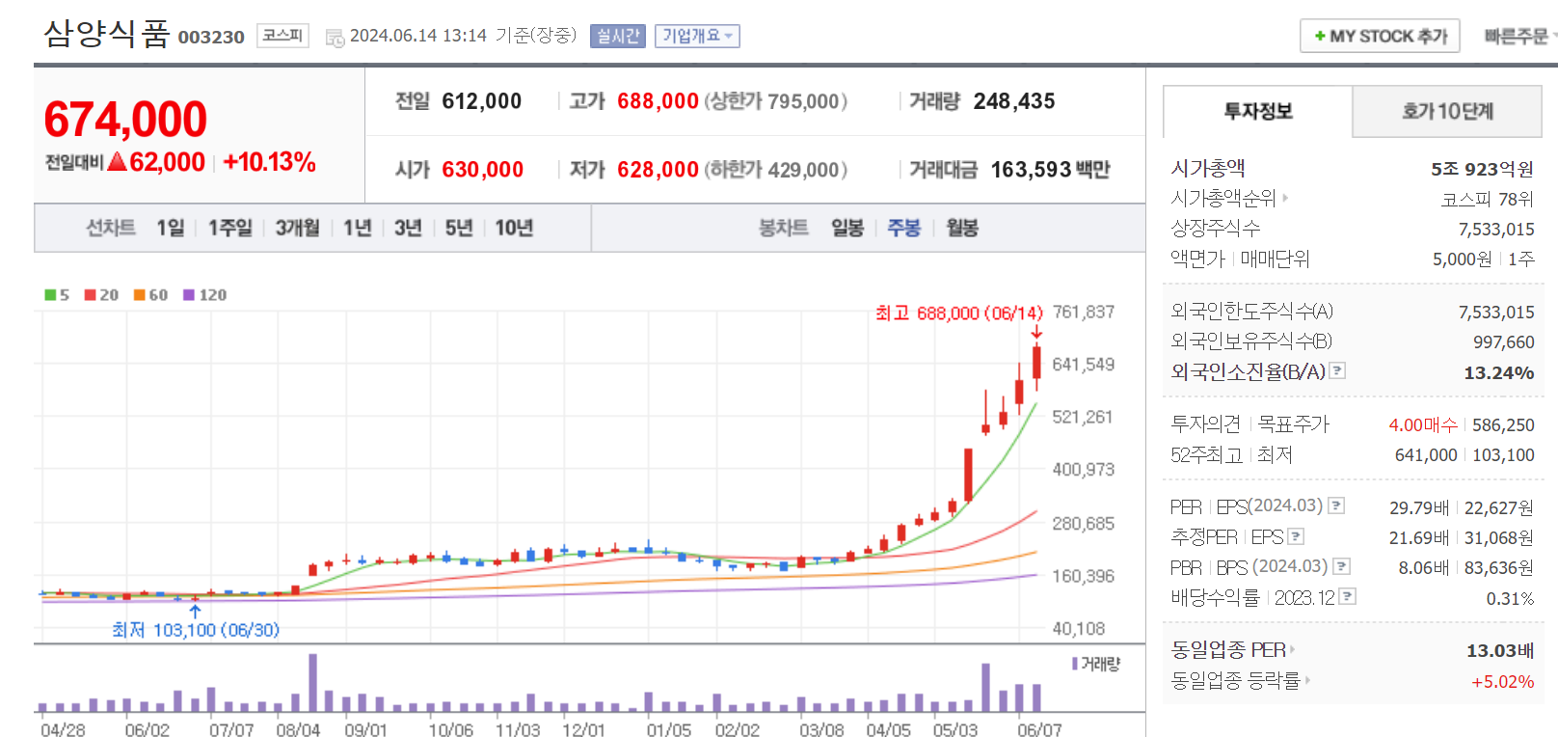Viewport: 1558px width, 737px height.
Task: Click orange 60-day moving average legend
Action: pyautogui.click(x=150, y=295)
